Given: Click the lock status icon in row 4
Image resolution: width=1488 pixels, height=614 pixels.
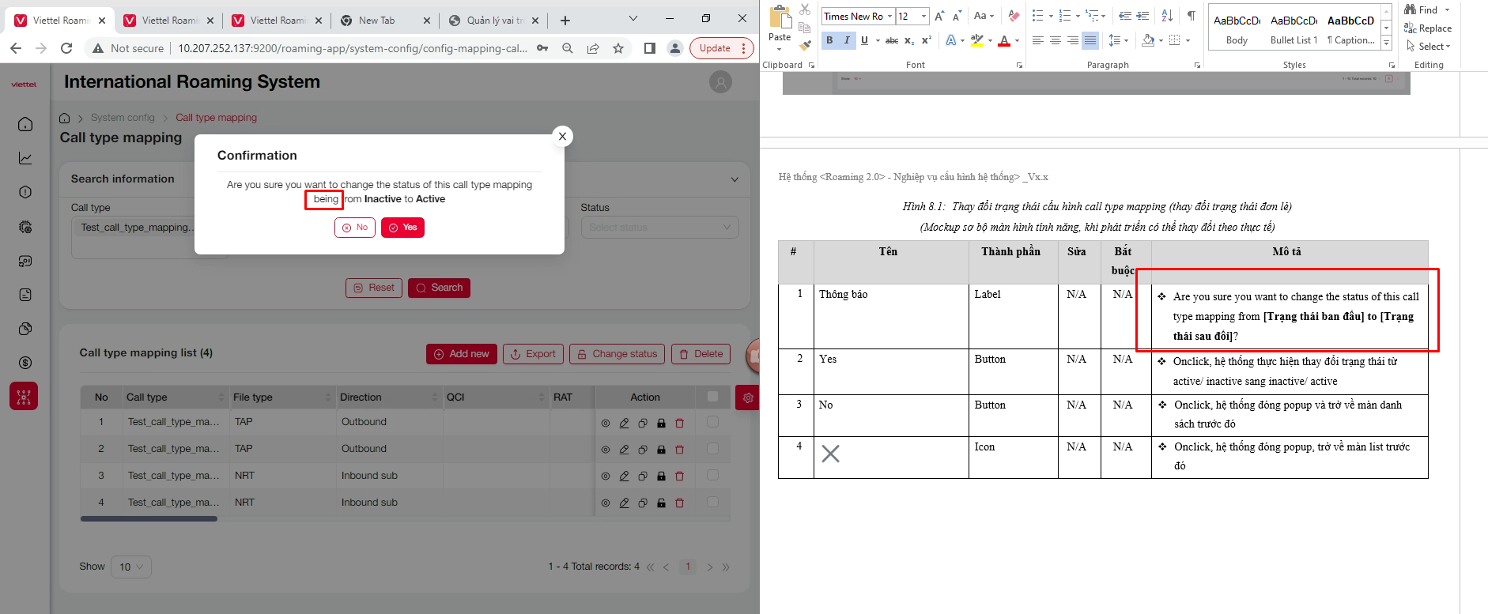Looking at the screenshot, I should 661,503.
